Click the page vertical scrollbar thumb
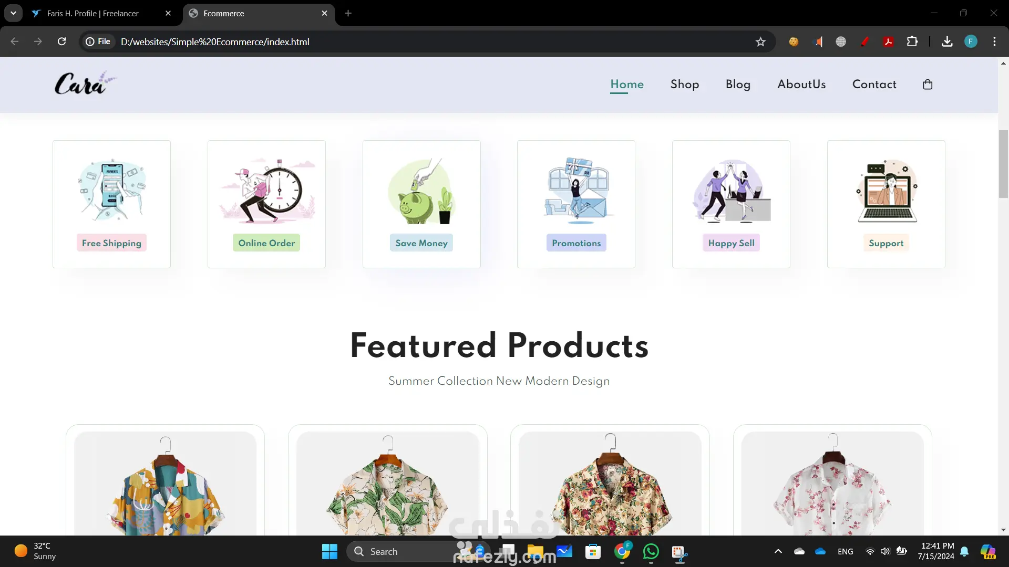 (x=1003, y=164)
